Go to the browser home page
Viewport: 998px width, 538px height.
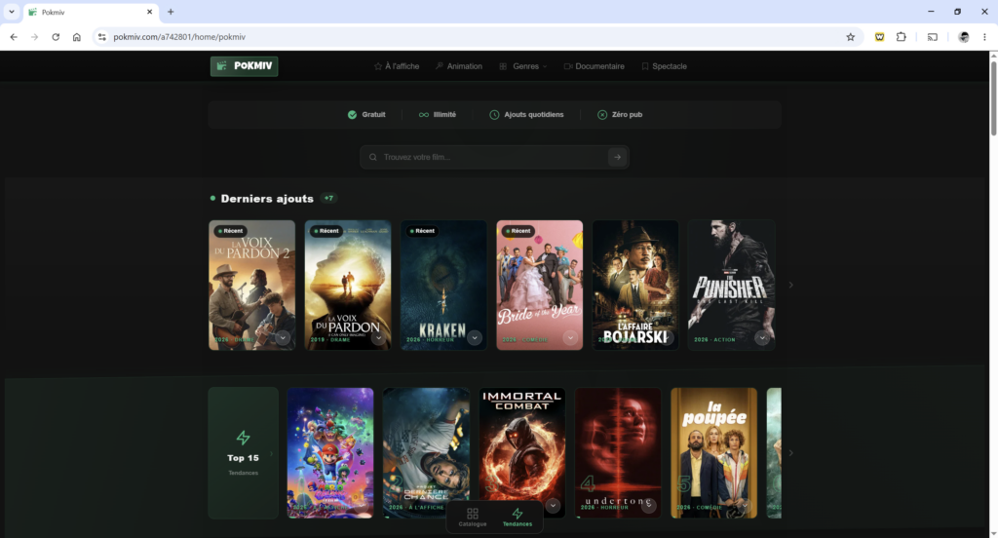click(x=76, y=37)
